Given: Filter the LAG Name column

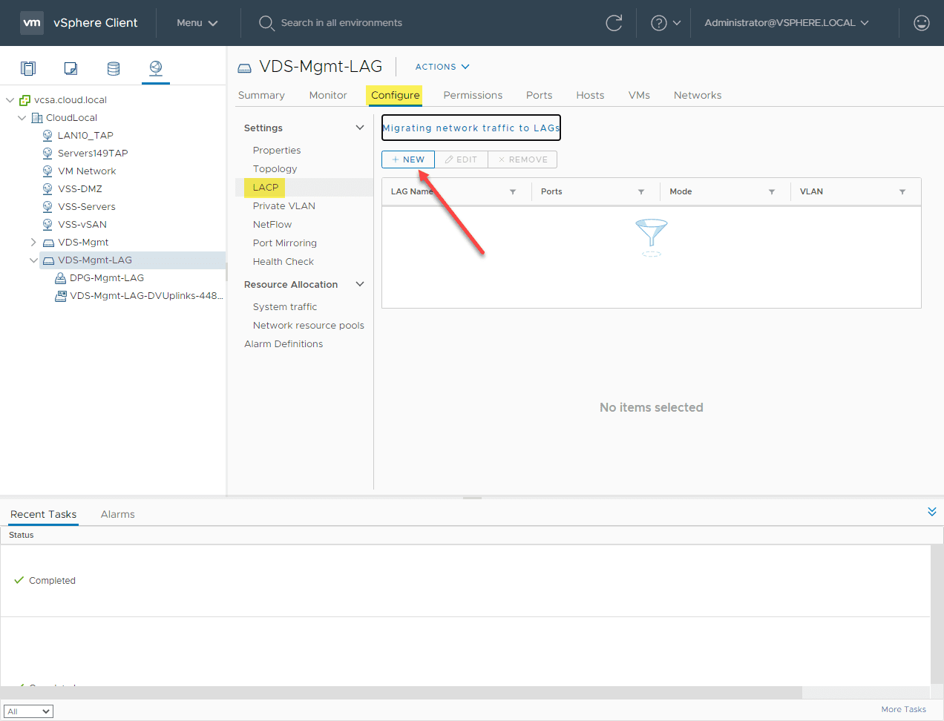Looking at the screenshot, I should [x=513, y=191].
